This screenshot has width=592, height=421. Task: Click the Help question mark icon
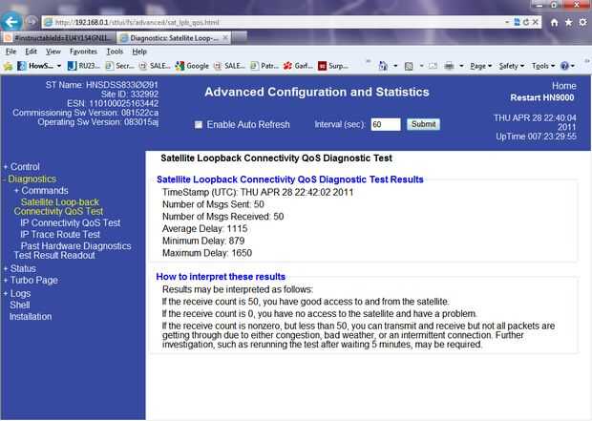click(x=565, y=66)
